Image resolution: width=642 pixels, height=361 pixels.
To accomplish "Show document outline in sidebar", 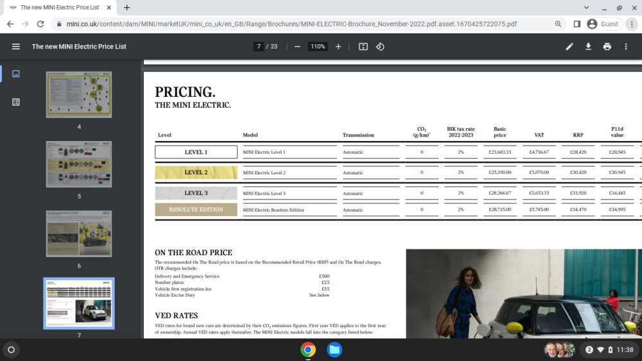I will 16,102.
